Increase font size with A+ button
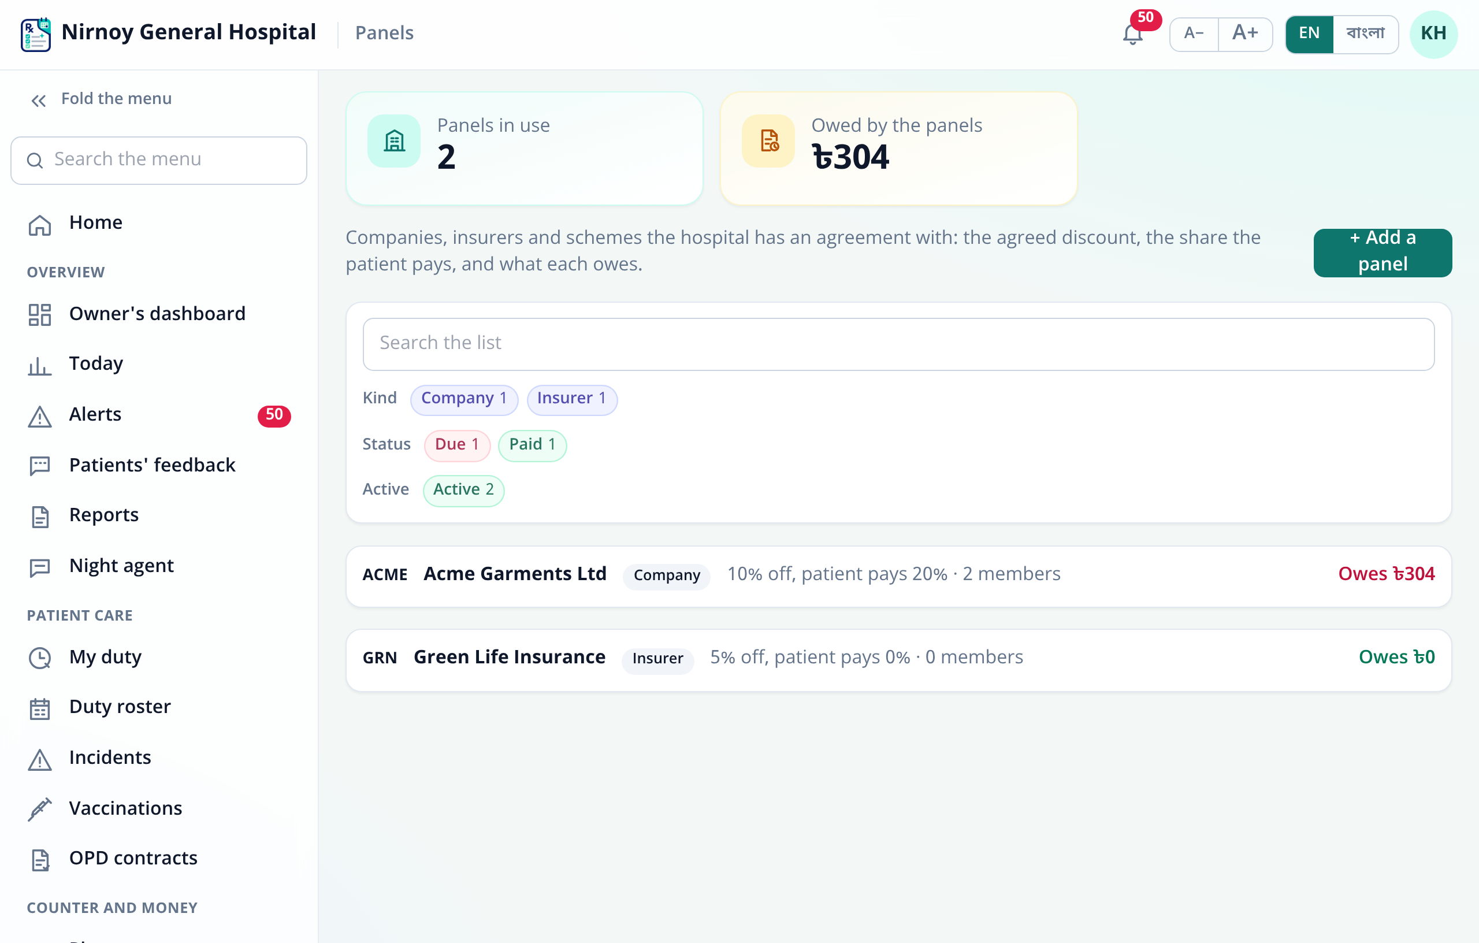 1244,34
